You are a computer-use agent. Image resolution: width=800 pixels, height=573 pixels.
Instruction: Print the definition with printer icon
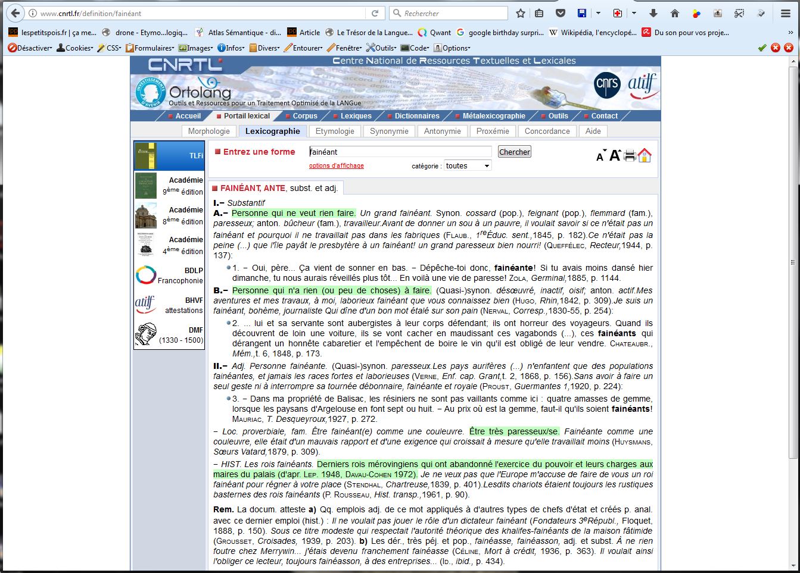[x=630, y=156]
